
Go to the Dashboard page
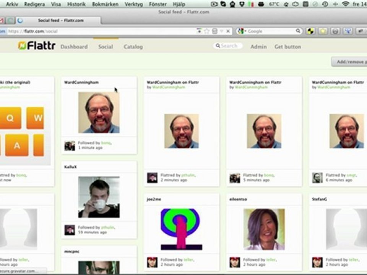click(x=74, y=47)
